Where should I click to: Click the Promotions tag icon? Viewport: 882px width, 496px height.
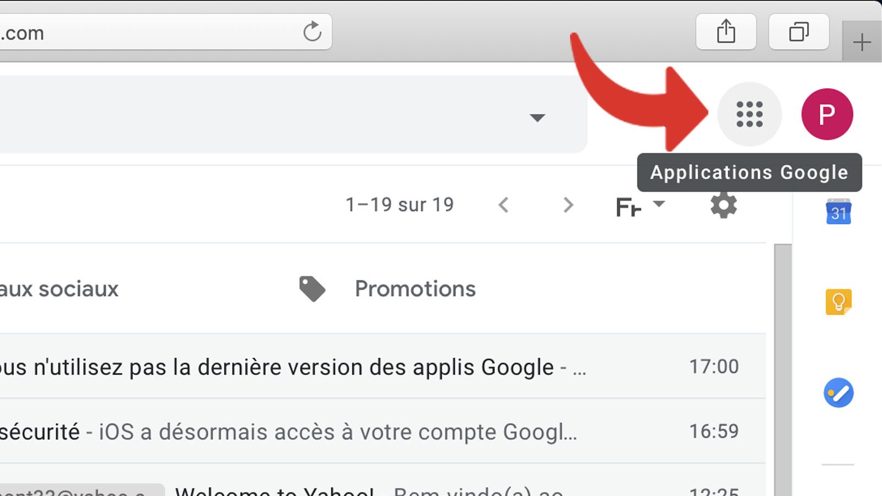click(x=312, y=288)
